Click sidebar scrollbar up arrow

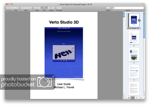[144, 94]
